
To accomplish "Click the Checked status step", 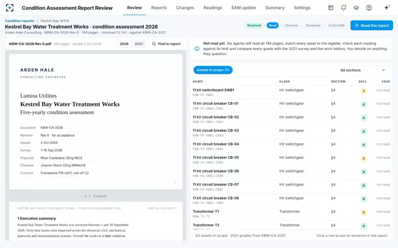I will [x=291, y=25].
